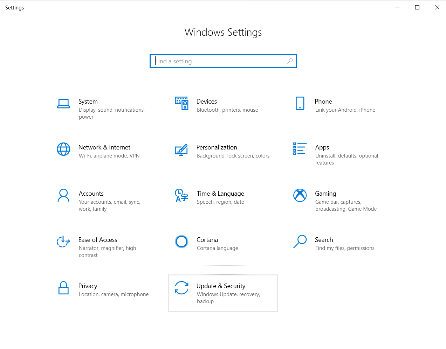The width and height of the screenshot is (446, 349).
Task: Open the Cortana circle icon
Action: [x=181, y=242]
